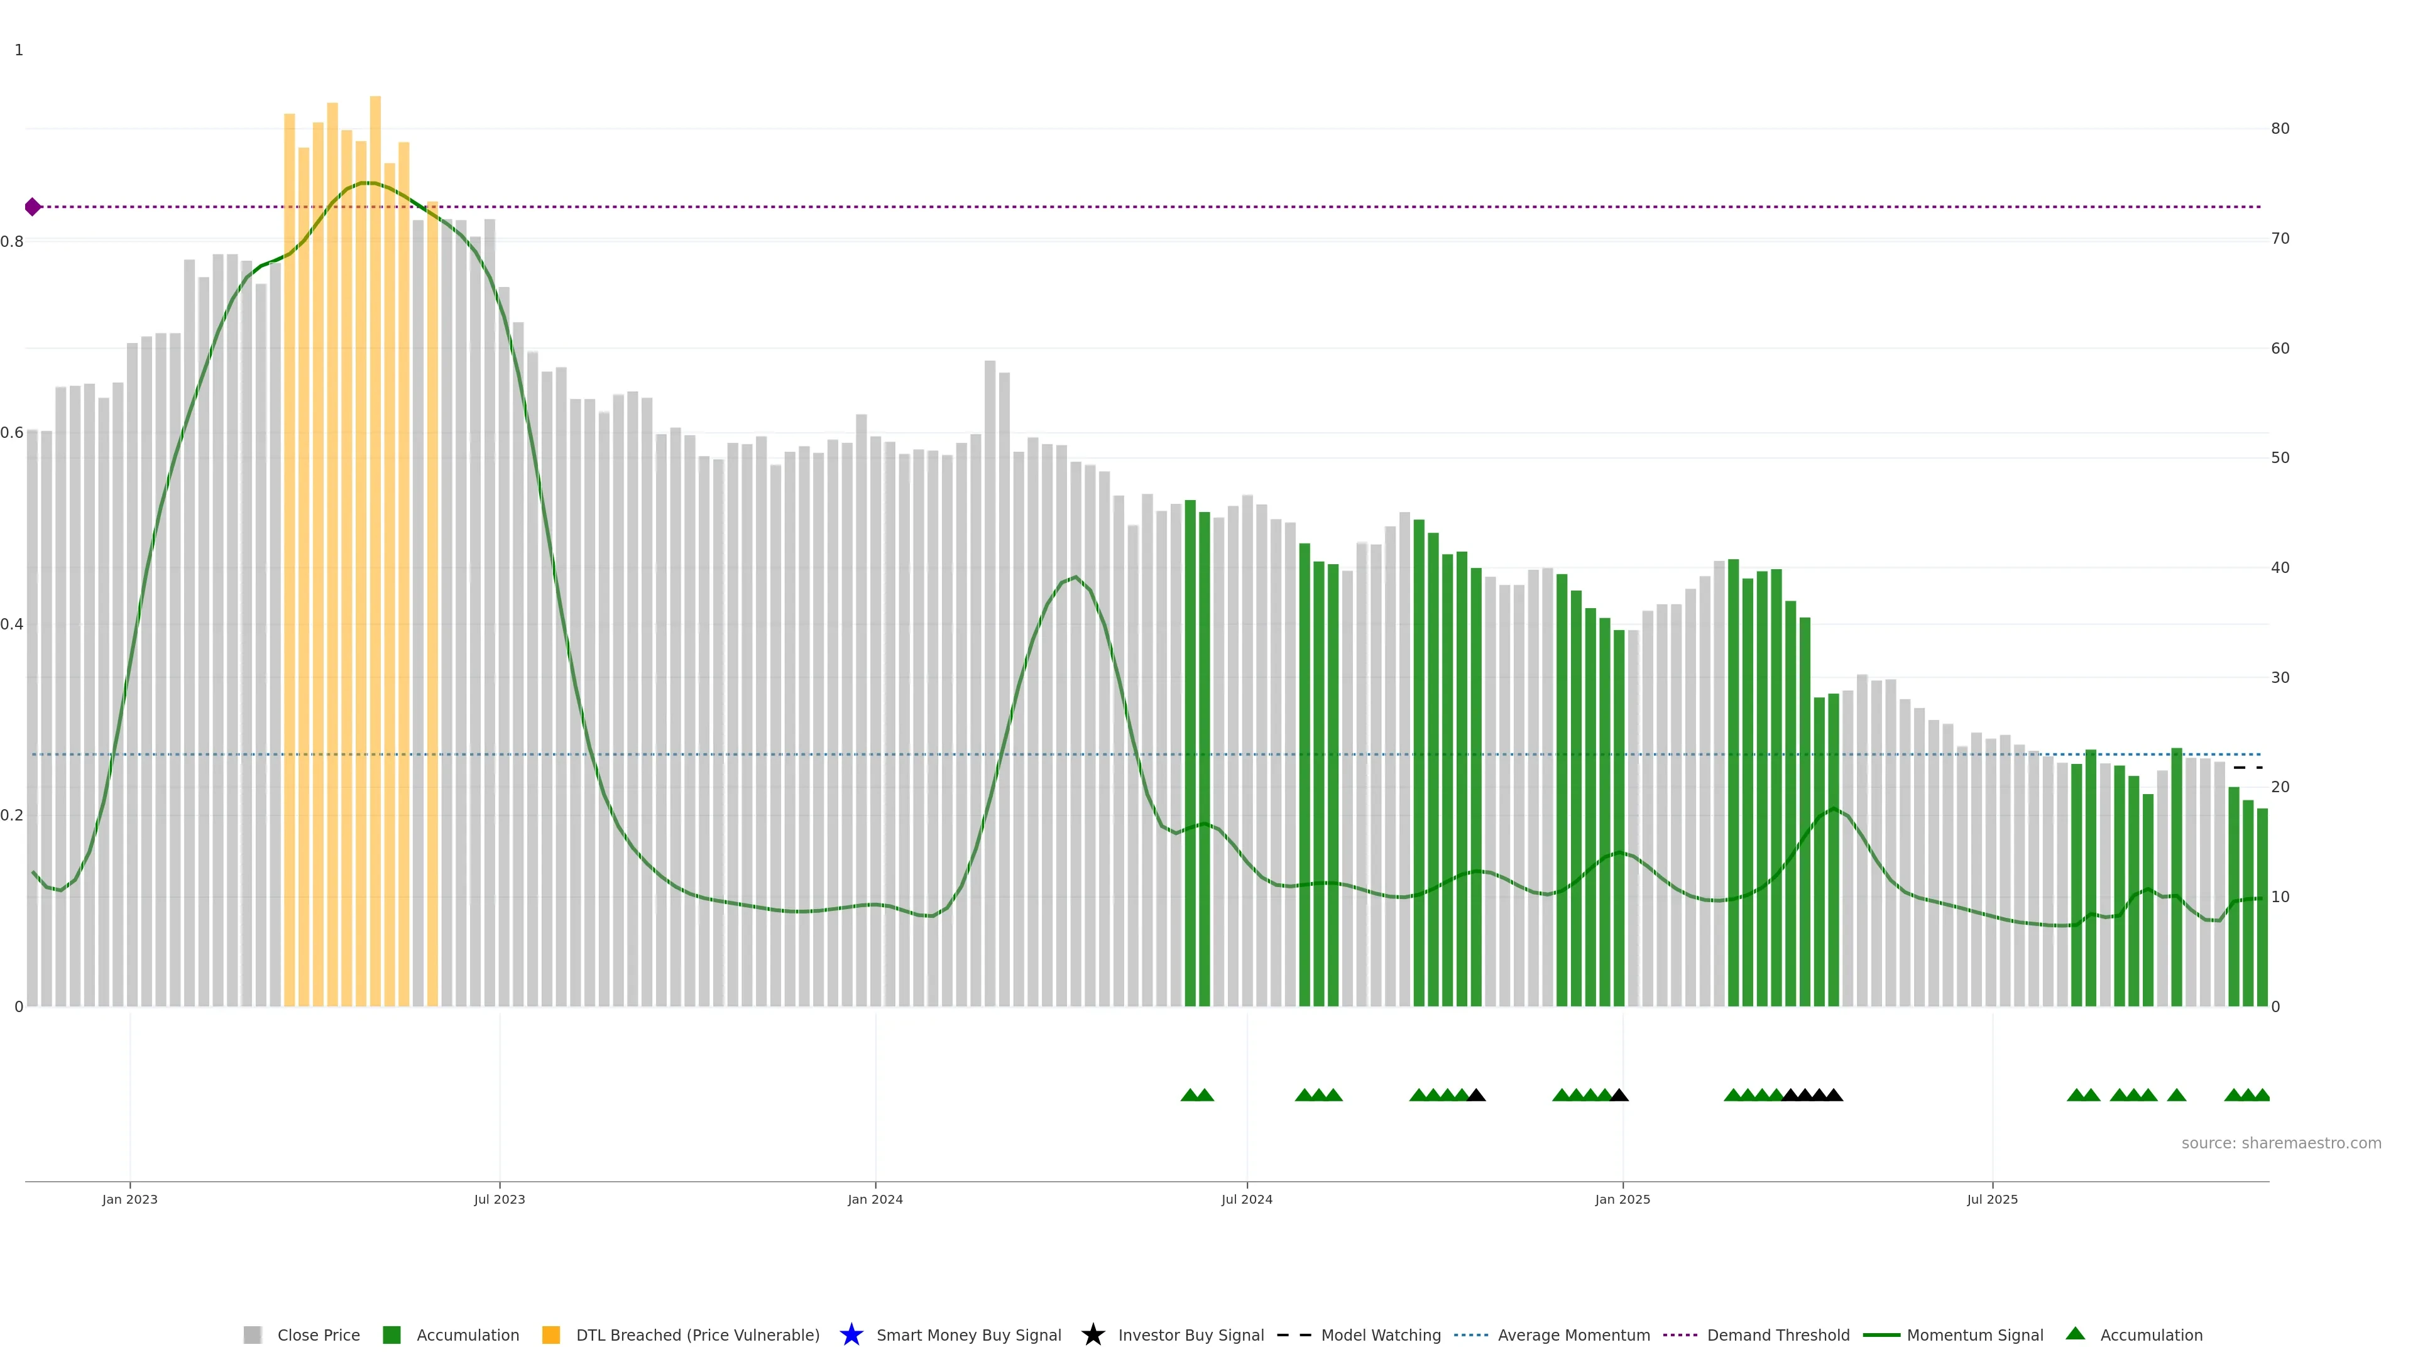2413x1357 pixels.
Task: Click the orange DTL Breached legend swatch
Action: (551, 1334)
